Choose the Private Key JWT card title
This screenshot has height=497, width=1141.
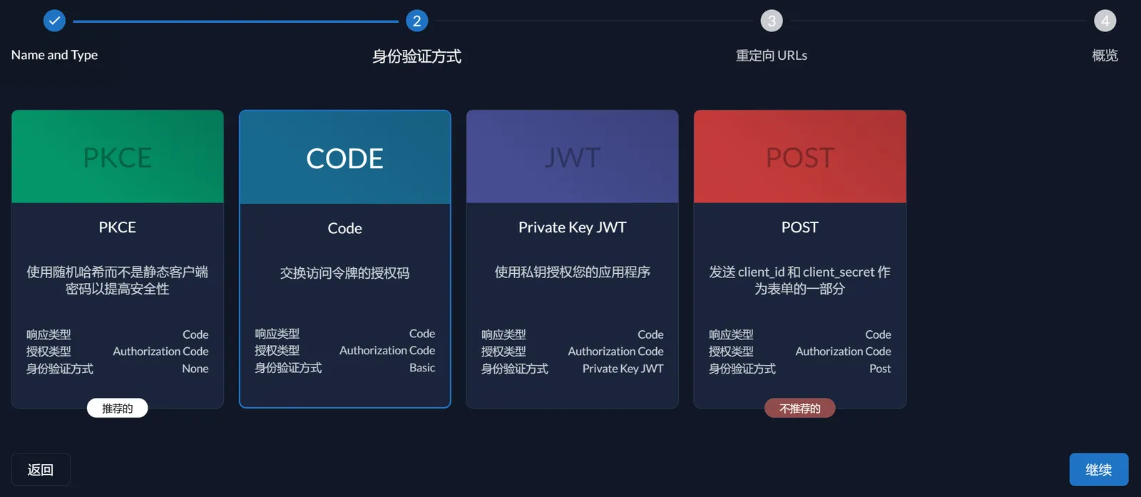coord(572,227)
